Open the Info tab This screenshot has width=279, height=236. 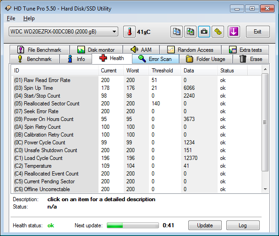click(76, 59)
